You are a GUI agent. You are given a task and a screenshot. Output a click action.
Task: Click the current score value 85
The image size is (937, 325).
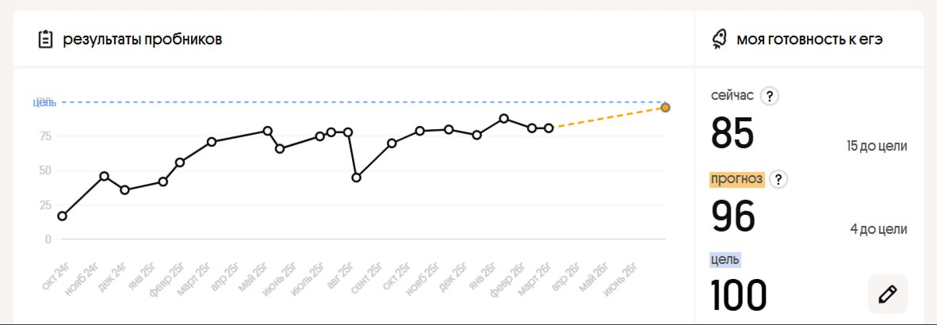pyautogui.click(x=732, y=133)
